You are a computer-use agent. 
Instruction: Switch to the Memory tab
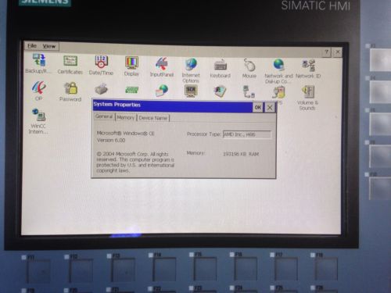tap(126, 117)
